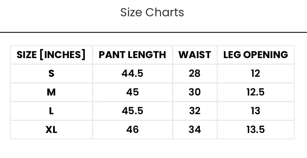
Task: Click the SIZE [INCHES] column header
Action: 51,55
